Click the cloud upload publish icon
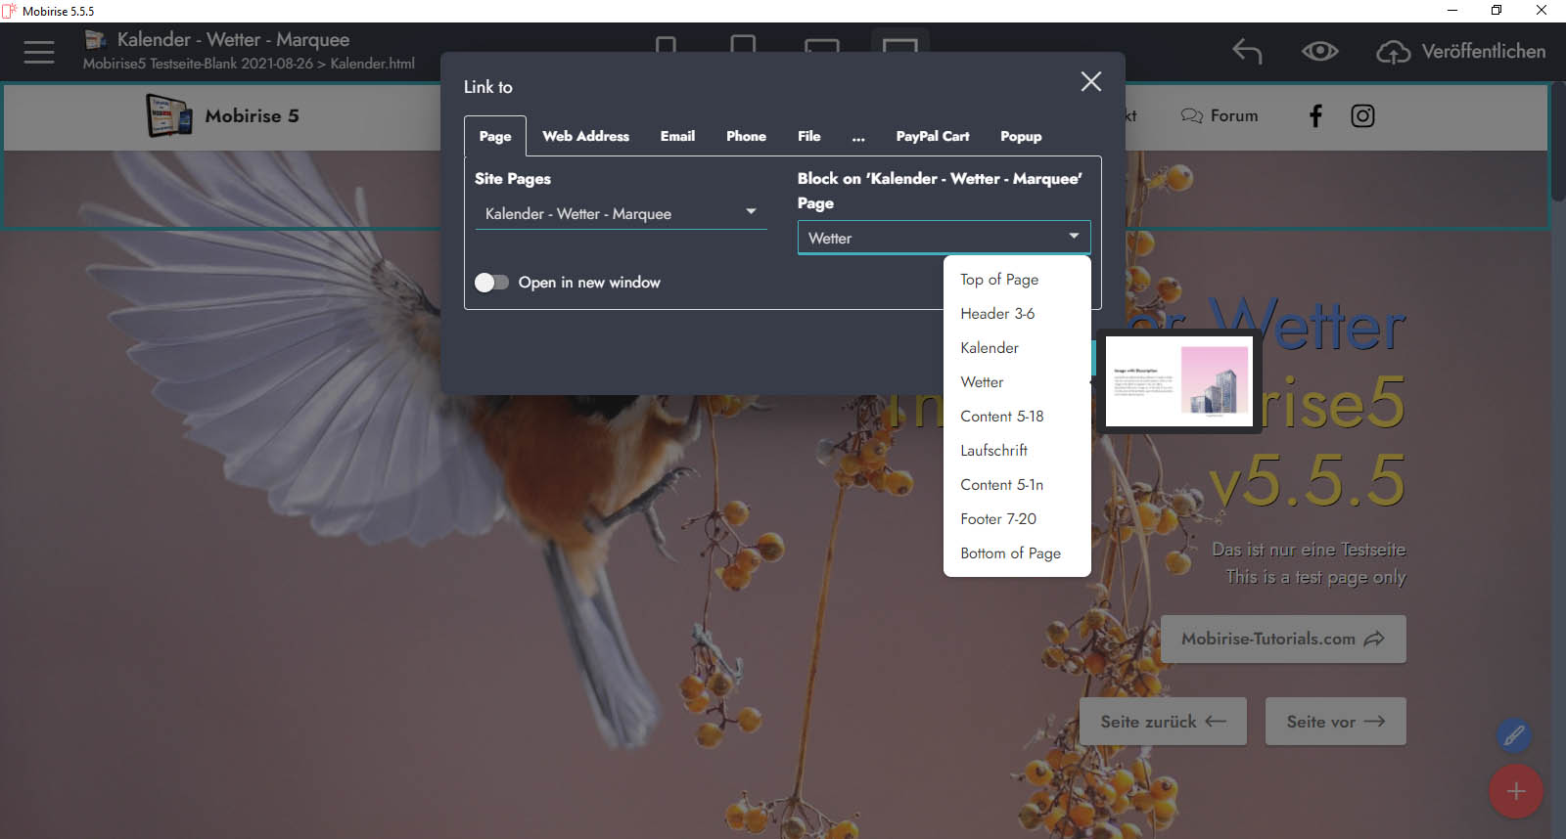The width and height of the screenshot is (1566, 839). click(1393, 52)
